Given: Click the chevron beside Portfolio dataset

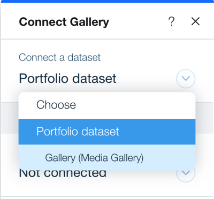Looking at the screenshot, I should tap(186, 79).
